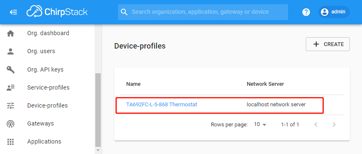The image size is (362, 154).
Task: Click the home icon for Org. dashboard
Action: point(10,33)
